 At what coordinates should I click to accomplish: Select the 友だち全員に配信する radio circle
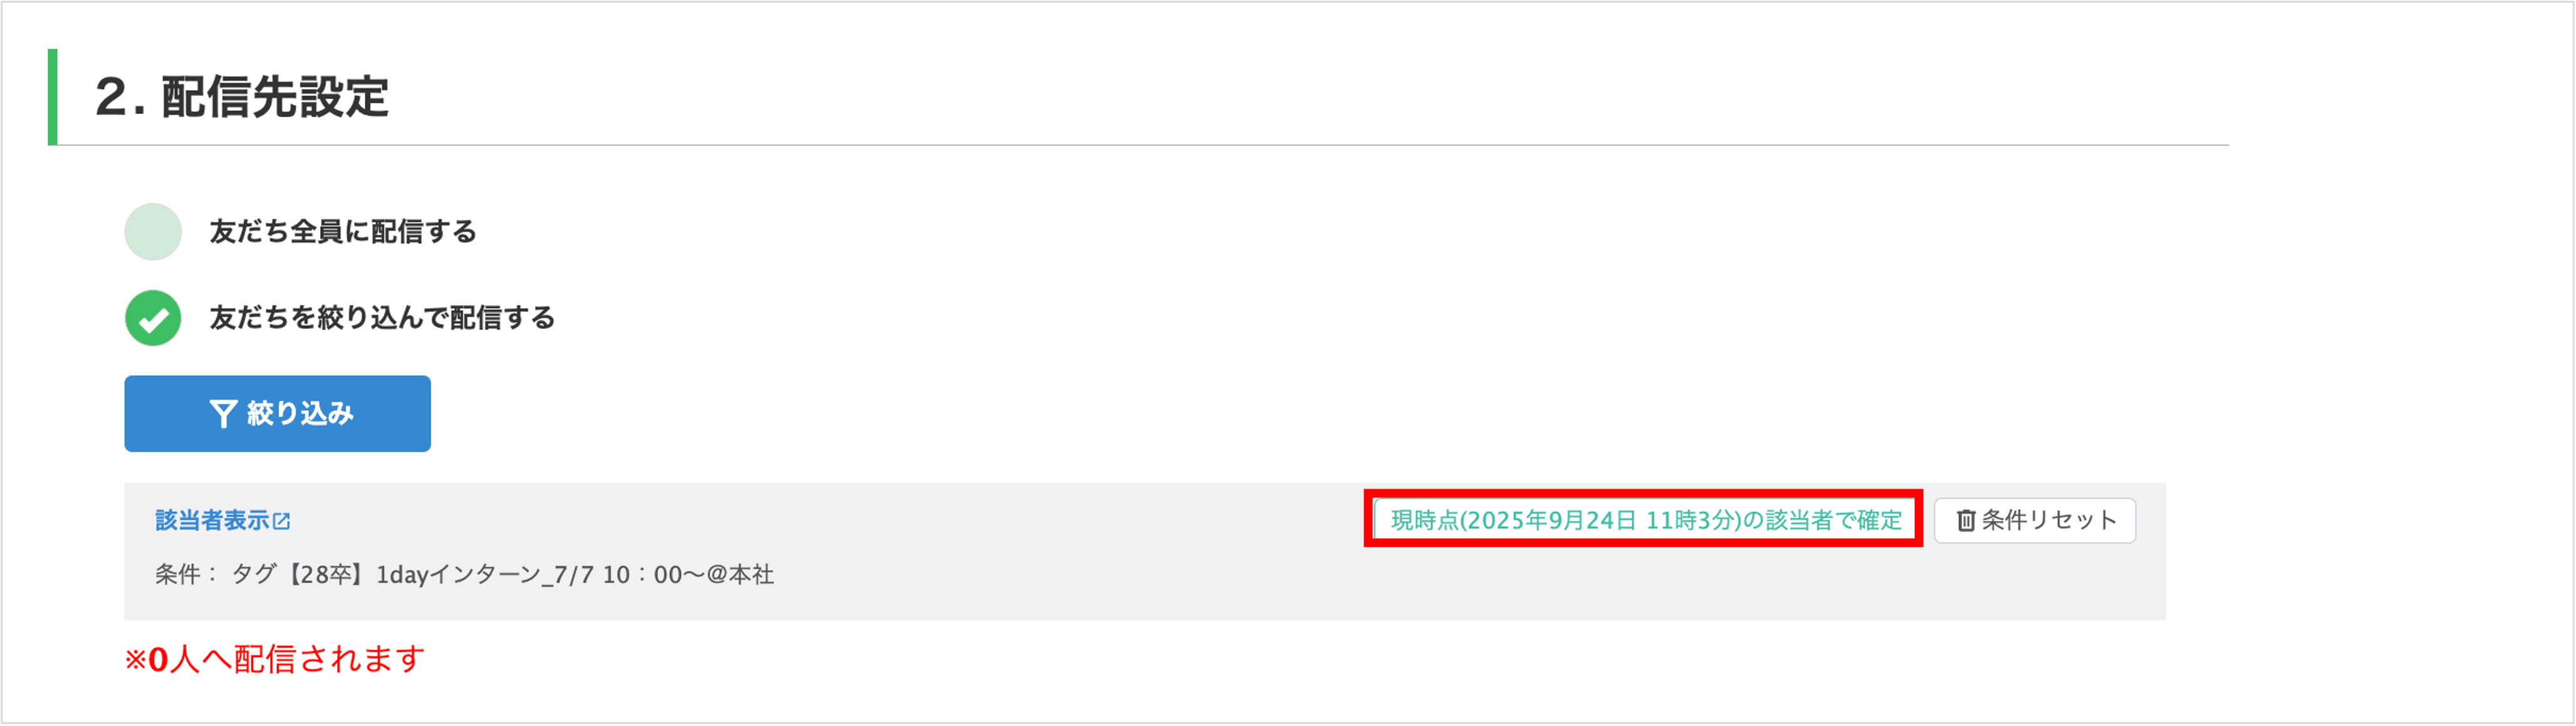click(153, 232)
